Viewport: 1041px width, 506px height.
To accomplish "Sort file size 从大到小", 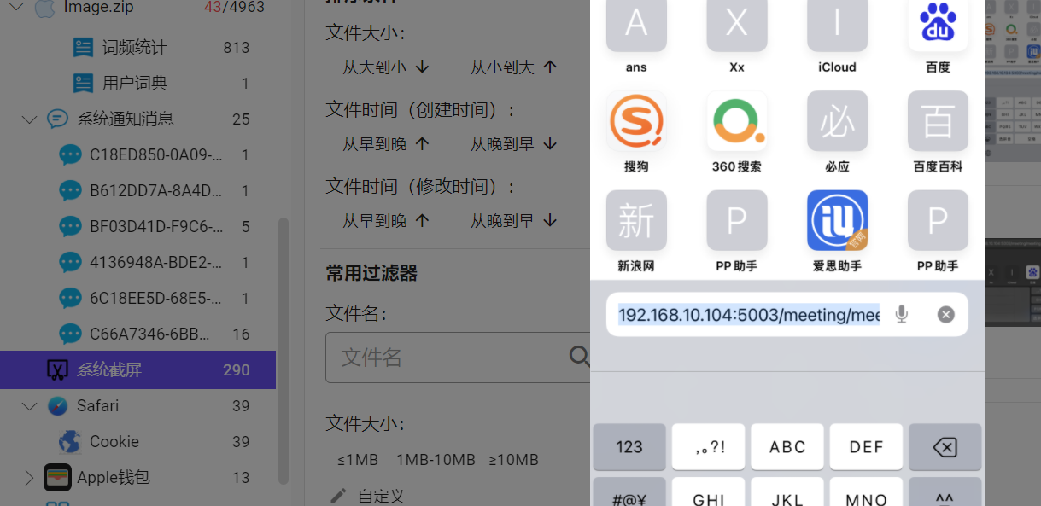I will [385, 67].
